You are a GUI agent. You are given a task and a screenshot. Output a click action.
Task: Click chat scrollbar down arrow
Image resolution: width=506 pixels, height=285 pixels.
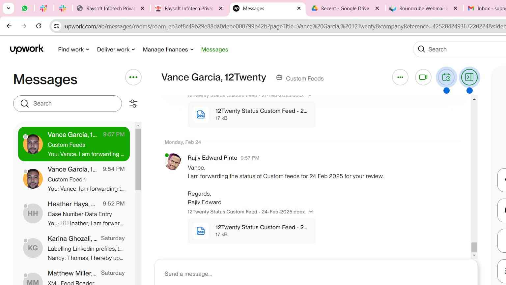click(474, 255)
